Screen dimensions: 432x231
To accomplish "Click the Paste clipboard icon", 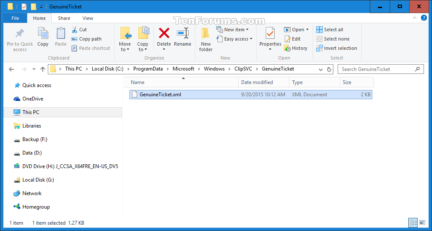I will pos(61,33).
